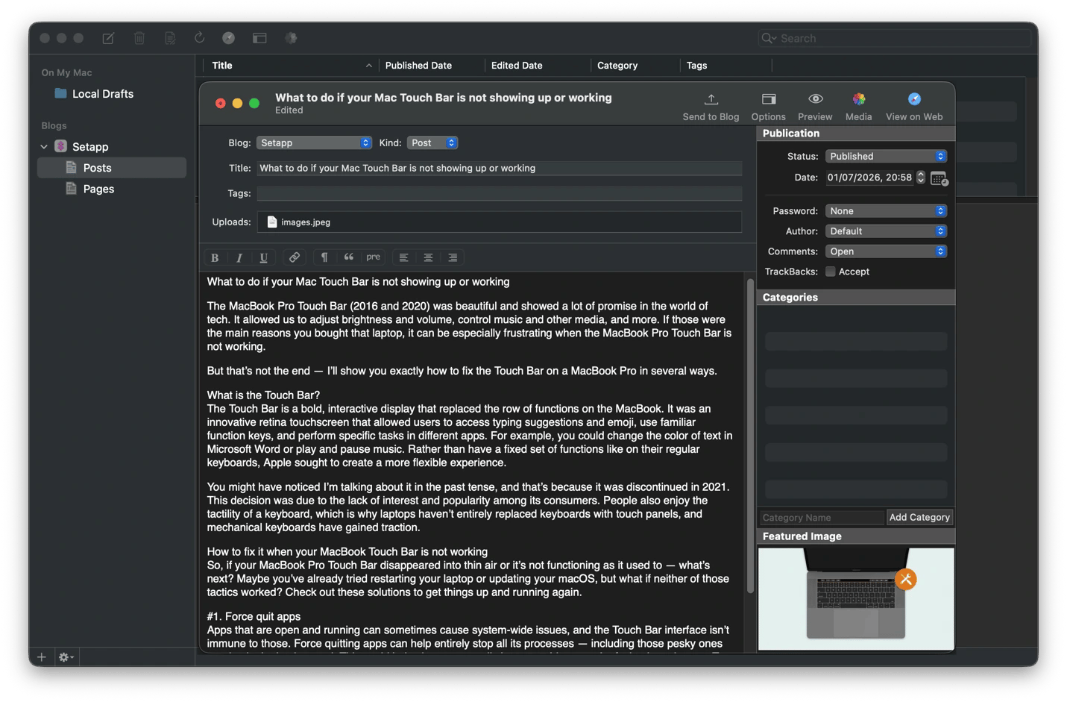Click the Date stepper arrows
Image resolution: width=1067 pixels, height=702 pixels.
point(921,178)
